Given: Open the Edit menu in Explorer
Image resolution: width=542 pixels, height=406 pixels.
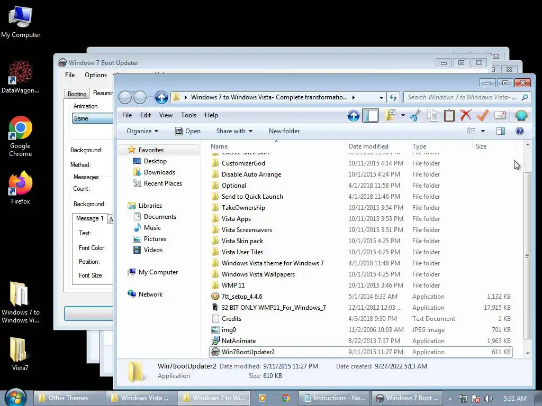Looking at the screenshot, I should [145, 115].
